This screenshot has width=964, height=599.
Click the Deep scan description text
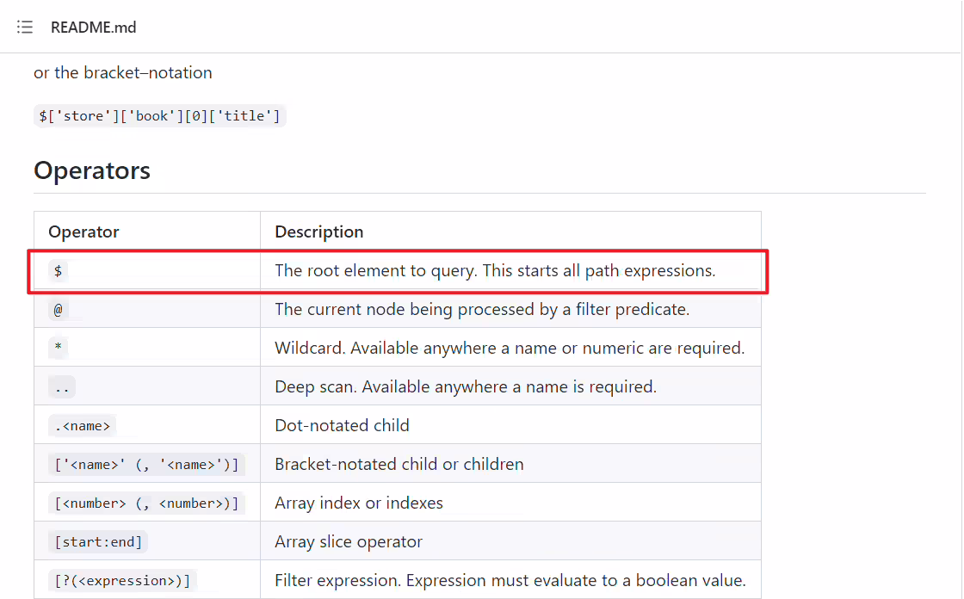[466, 386]
